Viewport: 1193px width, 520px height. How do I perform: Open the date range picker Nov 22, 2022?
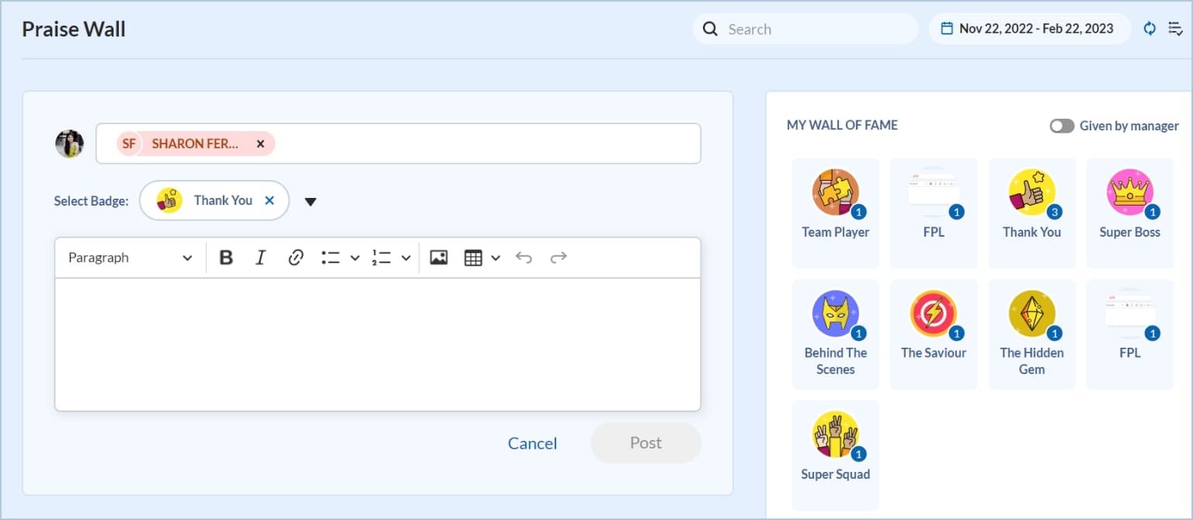1029,29
